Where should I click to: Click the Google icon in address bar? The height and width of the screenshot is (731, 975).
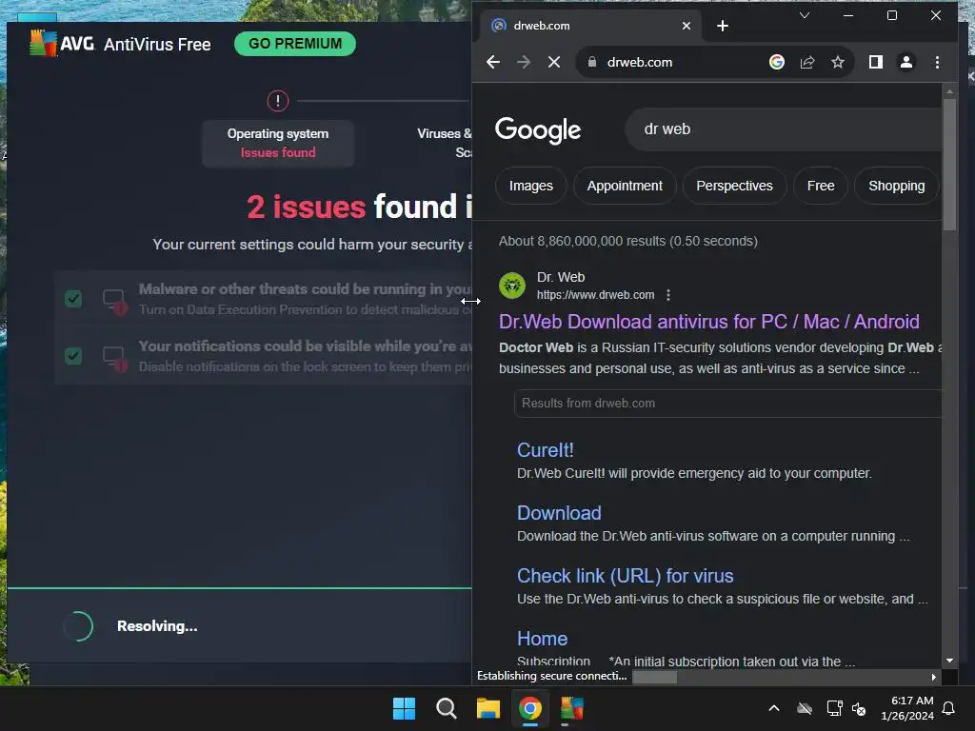point(777,62)
